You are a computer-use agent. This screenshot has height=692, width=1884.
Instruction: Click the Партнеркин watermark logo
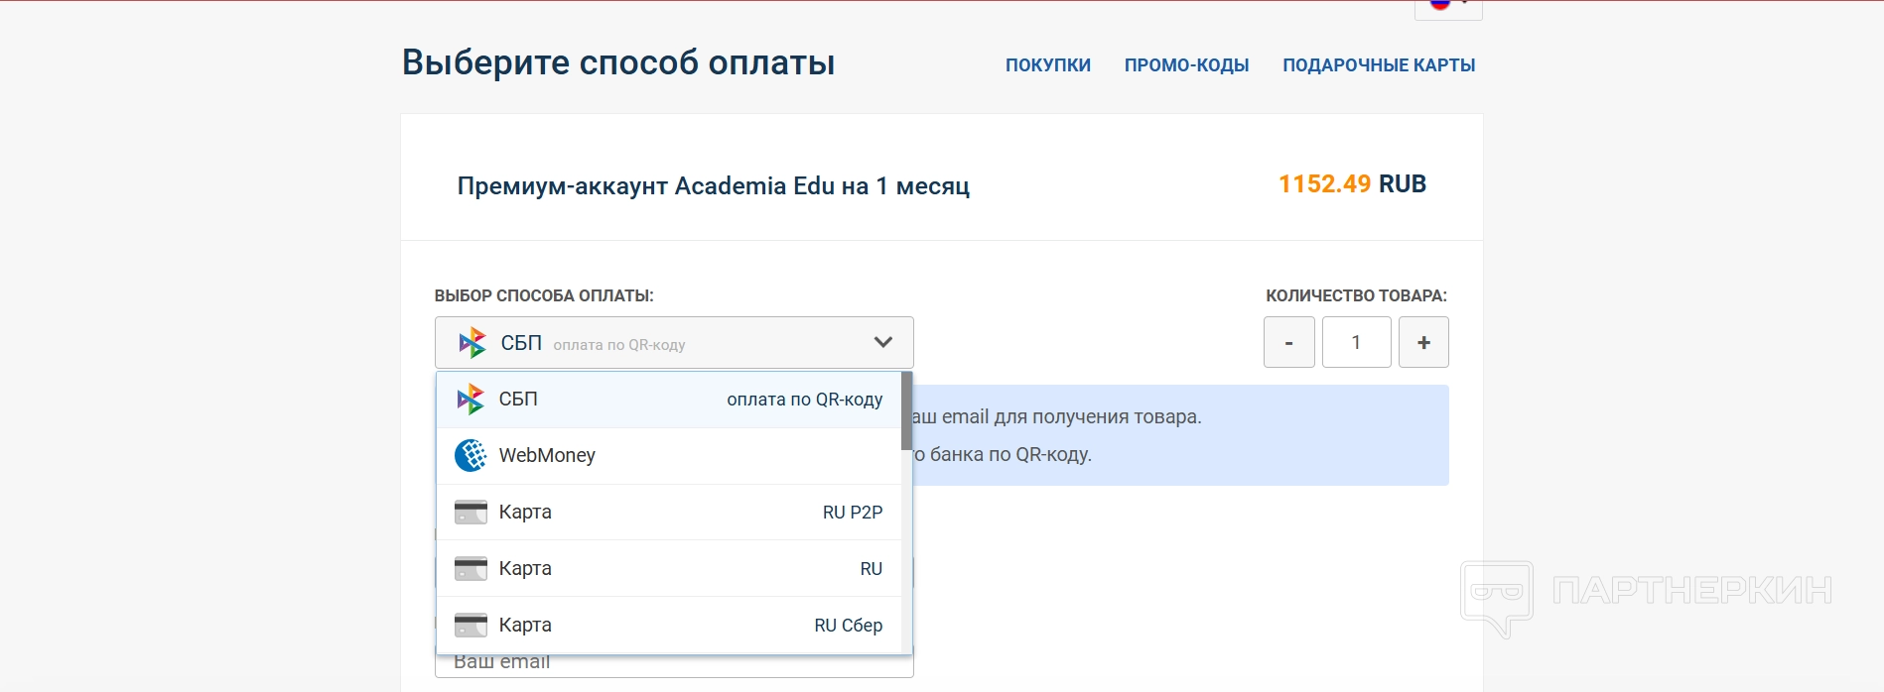1496,597
